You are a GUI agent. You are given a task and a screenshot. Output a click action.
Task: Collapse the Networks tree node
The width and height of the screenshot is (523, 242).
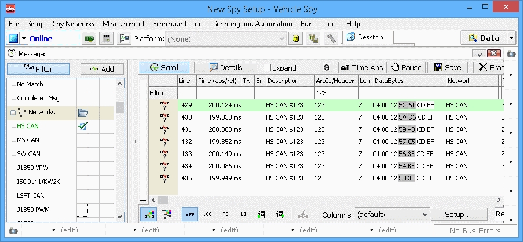[13, 112]
